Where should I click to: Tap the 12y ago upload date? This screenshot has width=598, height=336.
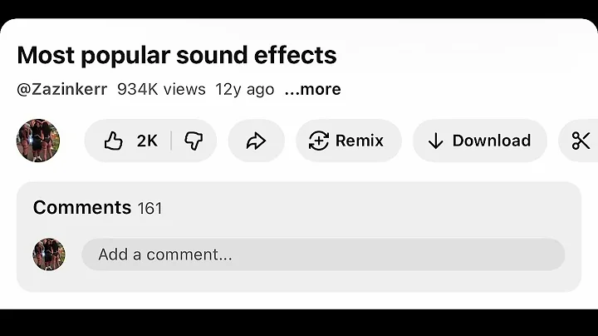(x=244, y=89)
